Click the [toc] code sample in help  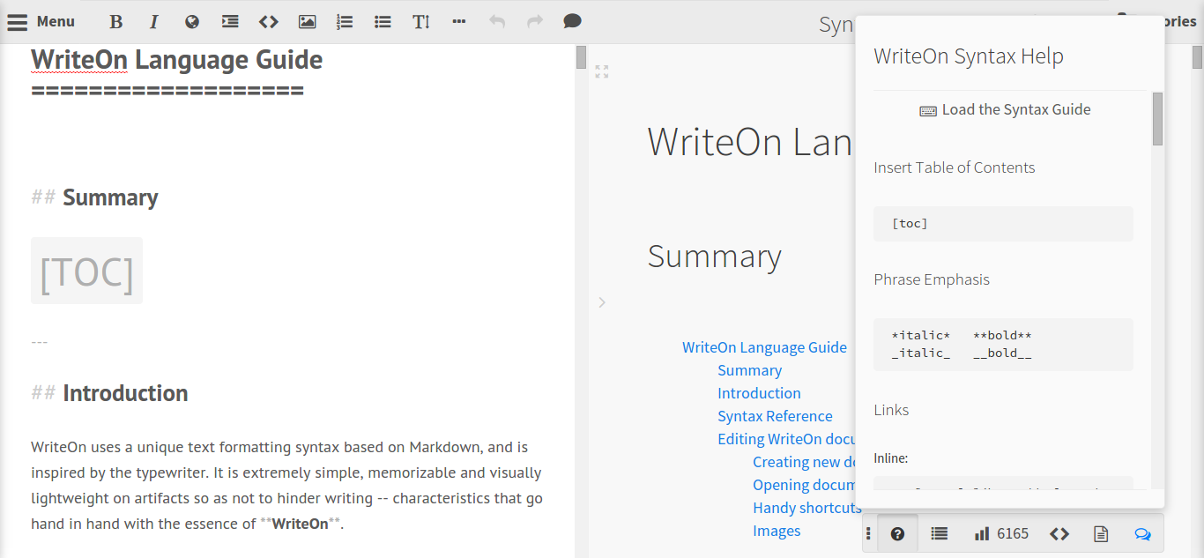tap(1003, 224)
